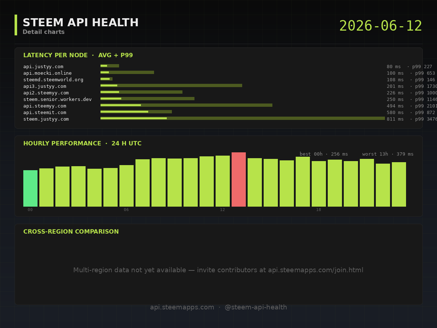
Task: Select node name api2.steemyy.com
Action: pos(46,93)
